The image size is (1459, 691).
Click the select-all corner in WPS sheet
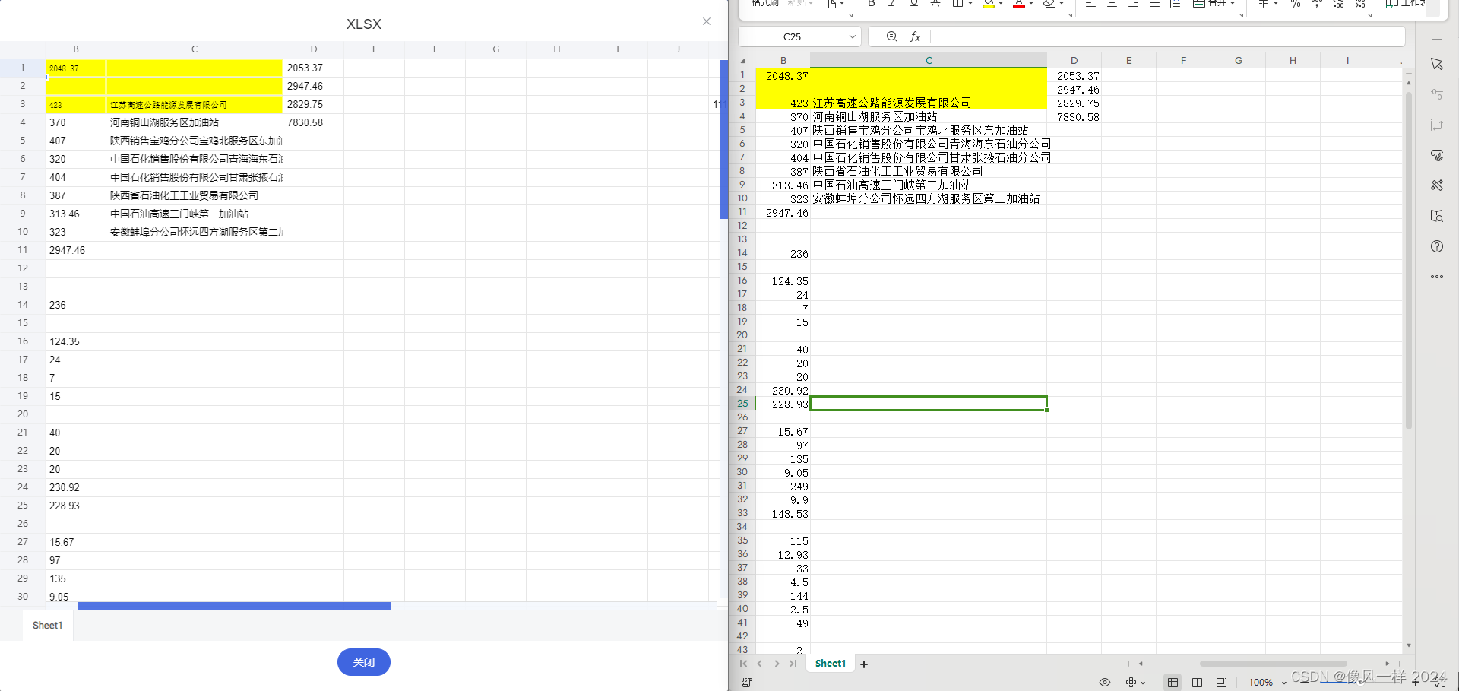click(743, 61)
